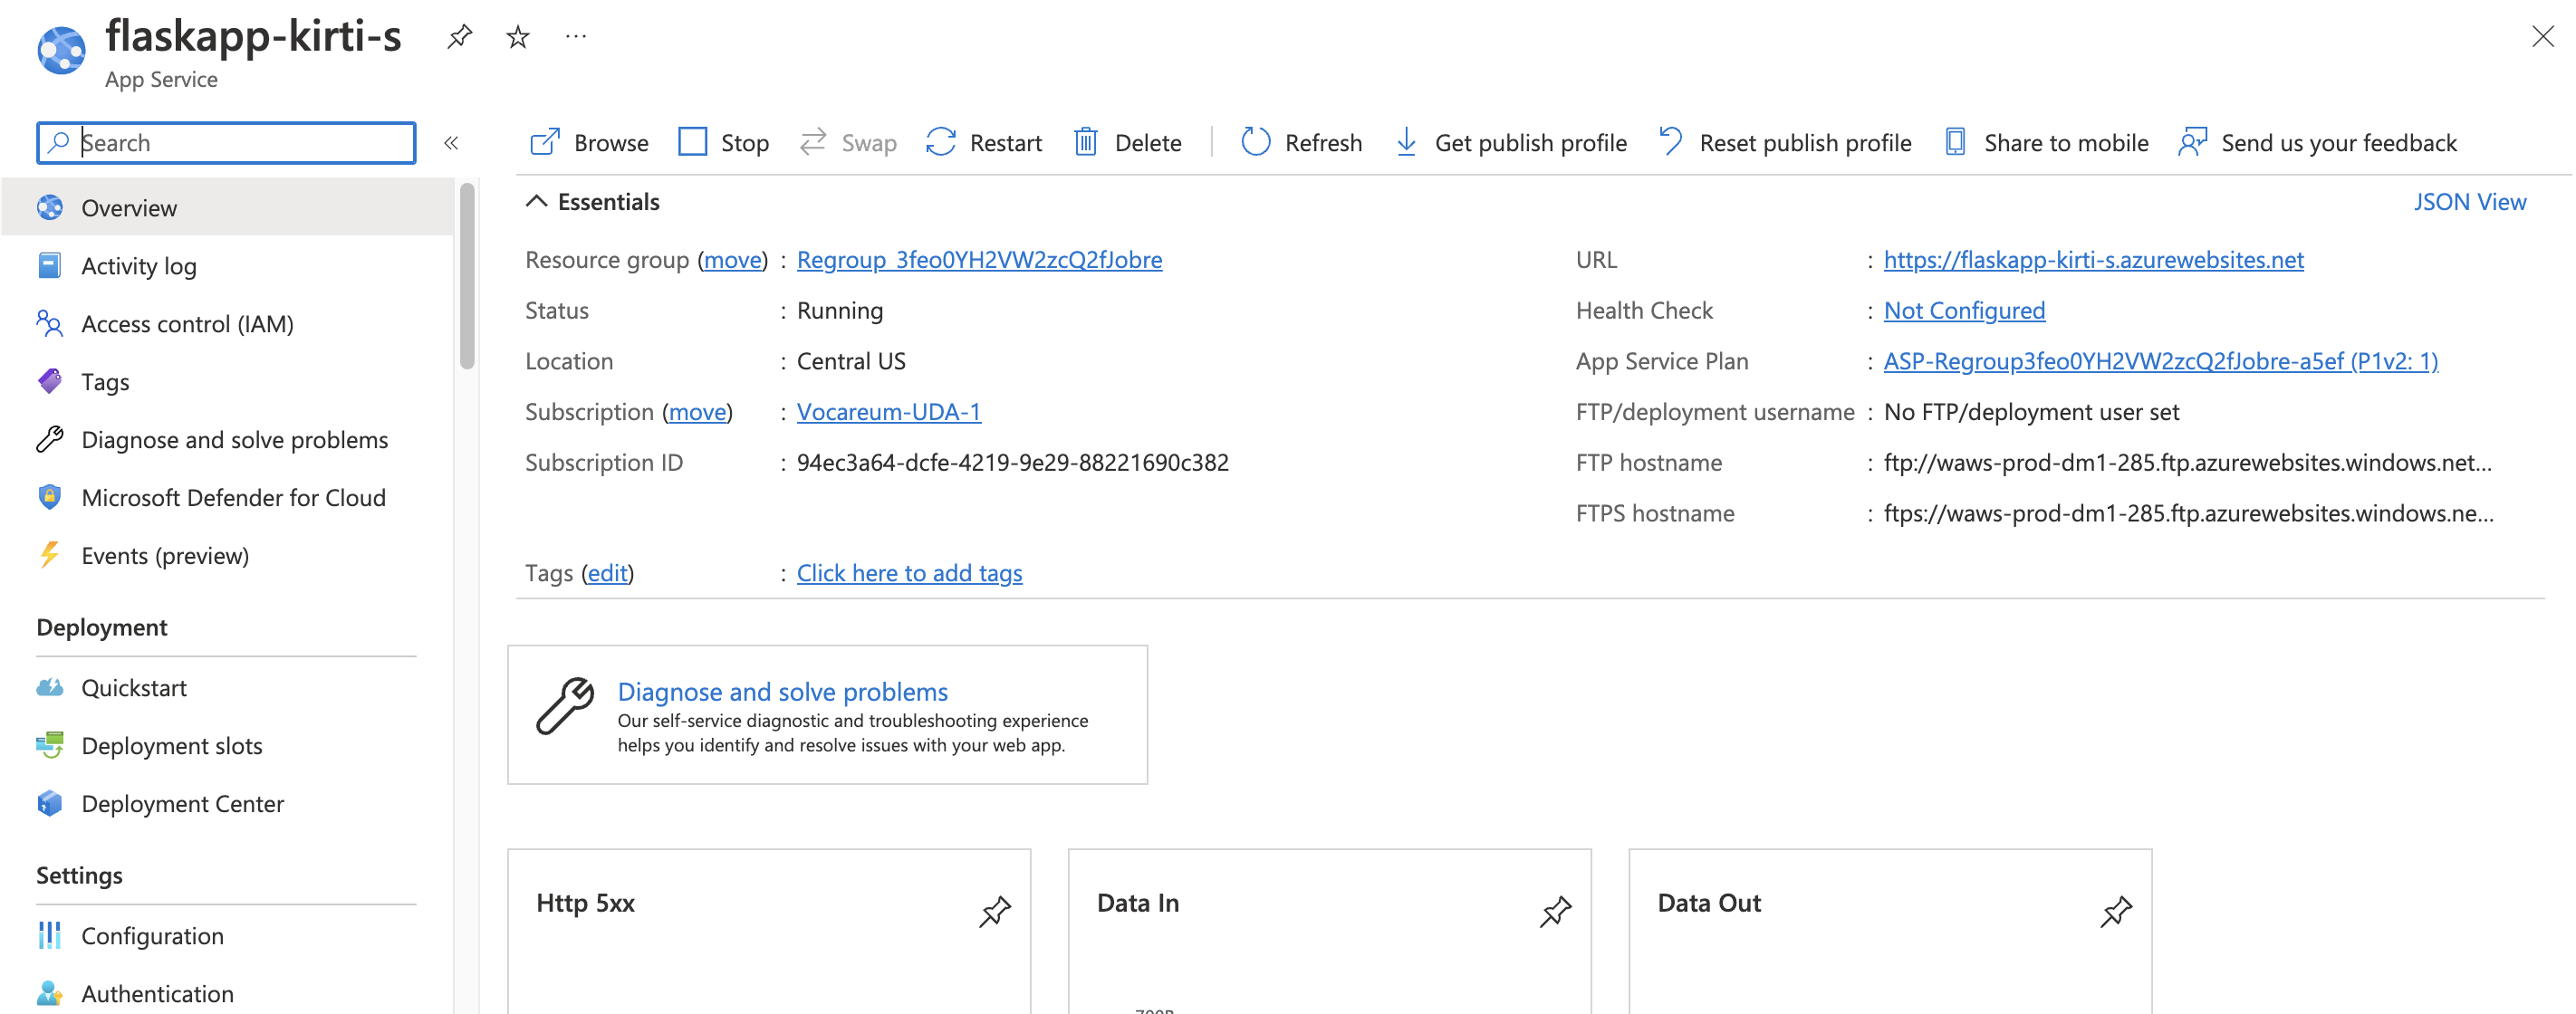Download the publish profile

pos(1510,142)
